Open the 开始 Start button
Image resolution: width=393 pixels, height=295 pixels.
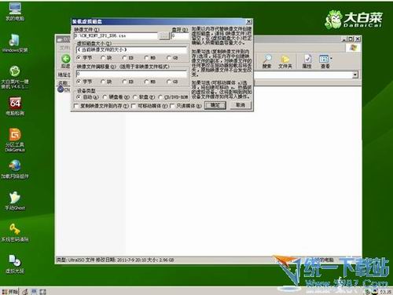9,292
